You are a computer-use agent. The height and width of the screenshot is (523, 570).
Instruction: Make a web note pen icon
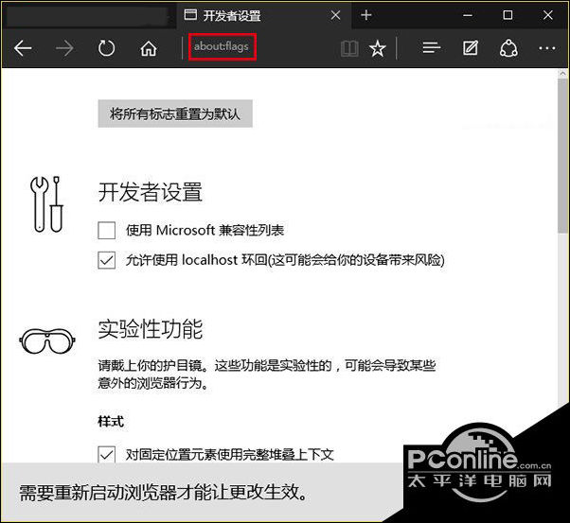click(470, 47)
